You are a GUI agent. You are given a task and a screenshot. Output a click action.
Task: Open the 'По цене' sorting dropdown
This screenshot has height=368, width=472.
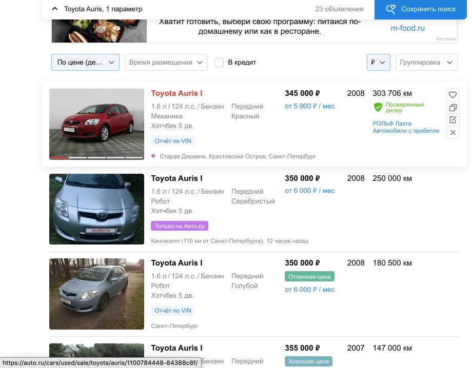[x=86, y=62]
